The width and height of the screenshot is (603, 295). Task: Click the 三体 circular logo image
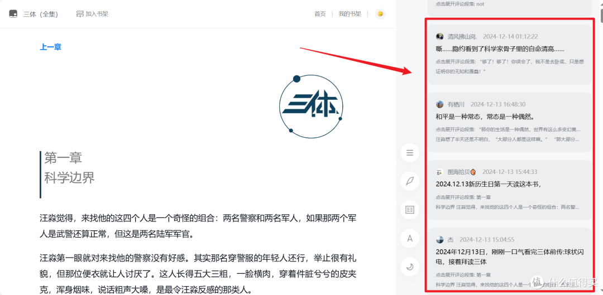311,107
